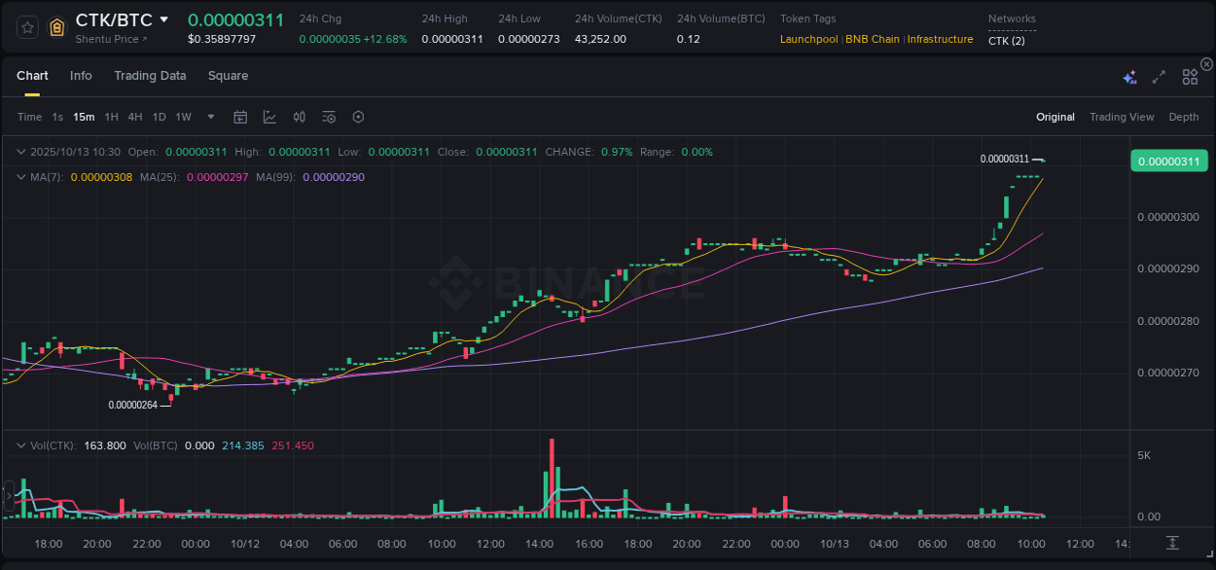
Task: Toggle the CTK/BTC favorite star
Action: pyautogui.click(x=26, y=27)
